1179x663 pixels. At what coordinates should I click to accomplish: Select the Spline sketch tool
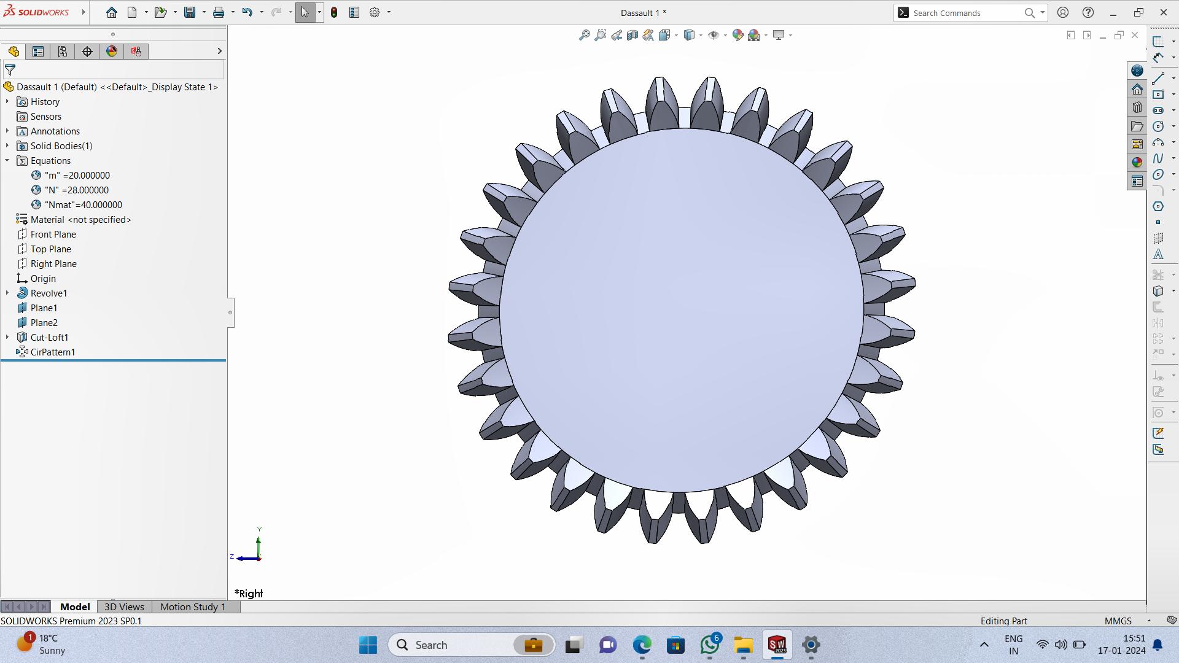click(1158, 158)
